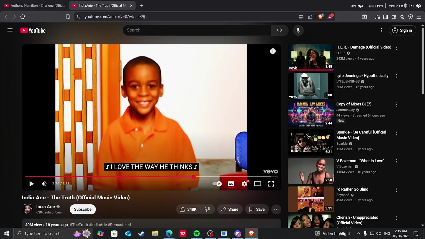Image resolution: width=425 pixels, height=239 pixels.
Task: Open the Brave main menu
Action: (x=419, y=17)
